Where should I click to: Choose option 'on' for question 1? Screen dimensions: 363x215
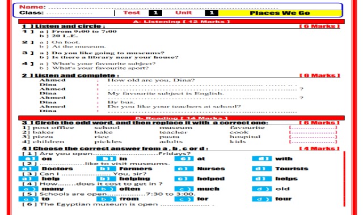pyautogui.click(x=47, y=158)
